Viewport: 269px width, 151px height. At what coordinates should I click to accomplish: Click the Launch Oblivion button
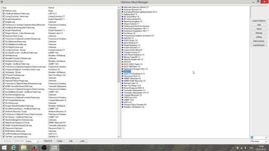click(259, 21)
